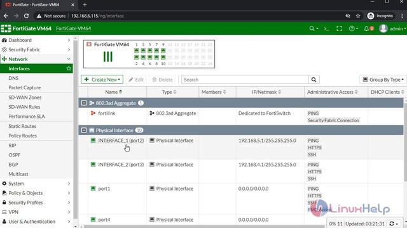Sort by Members column header
This screenshot has width=407, height=228.
pyautogui.click(x=214, y=92)
